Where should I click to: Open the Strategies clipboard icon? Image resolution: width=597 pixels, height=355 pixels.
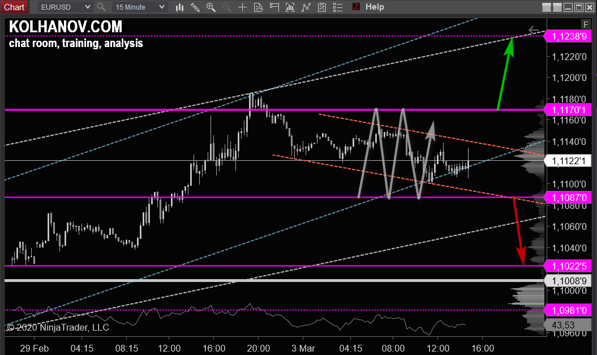point(322,7)
